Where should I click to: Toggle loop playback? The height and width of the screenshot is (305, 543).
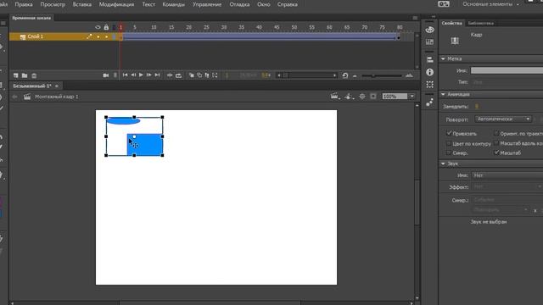[x=178, y=75]
